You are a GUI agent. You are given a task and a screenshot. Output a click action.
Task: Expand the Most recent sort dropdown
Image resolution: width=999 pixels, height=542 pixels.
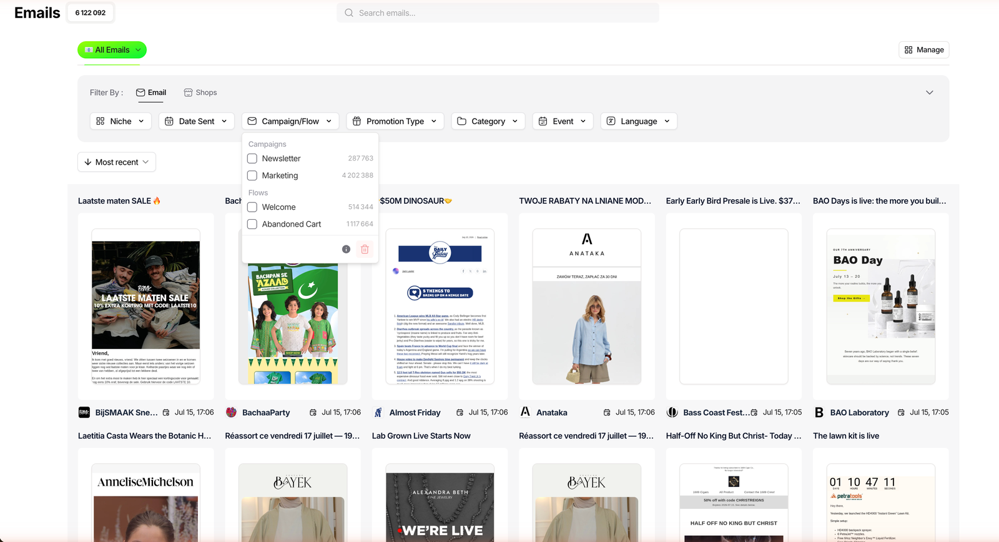click(117, 162)
